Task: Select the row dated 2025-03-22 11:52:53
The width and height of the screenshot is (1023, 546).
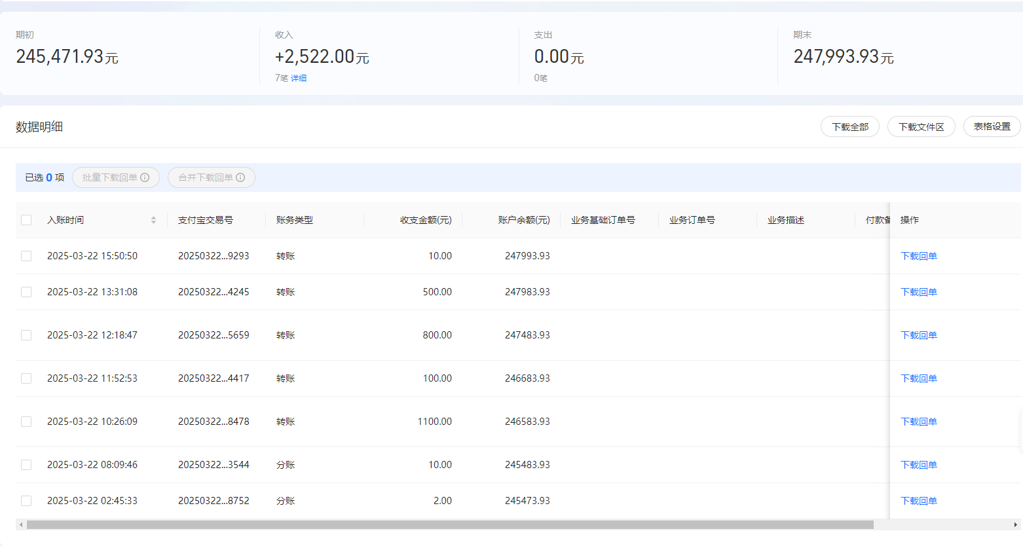Action: coord(26,378)
